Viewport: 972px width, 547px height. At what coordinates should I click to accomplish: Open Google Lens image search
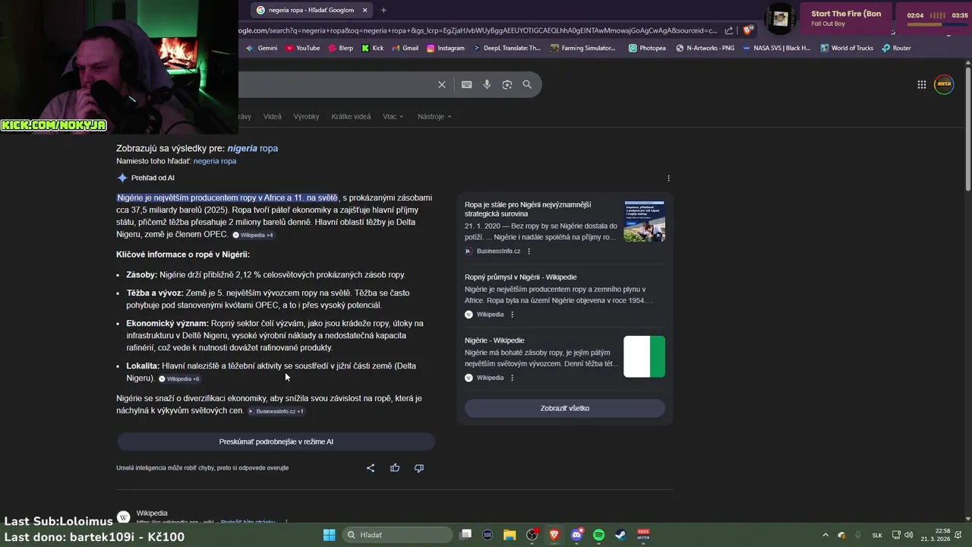coord(507,84)
